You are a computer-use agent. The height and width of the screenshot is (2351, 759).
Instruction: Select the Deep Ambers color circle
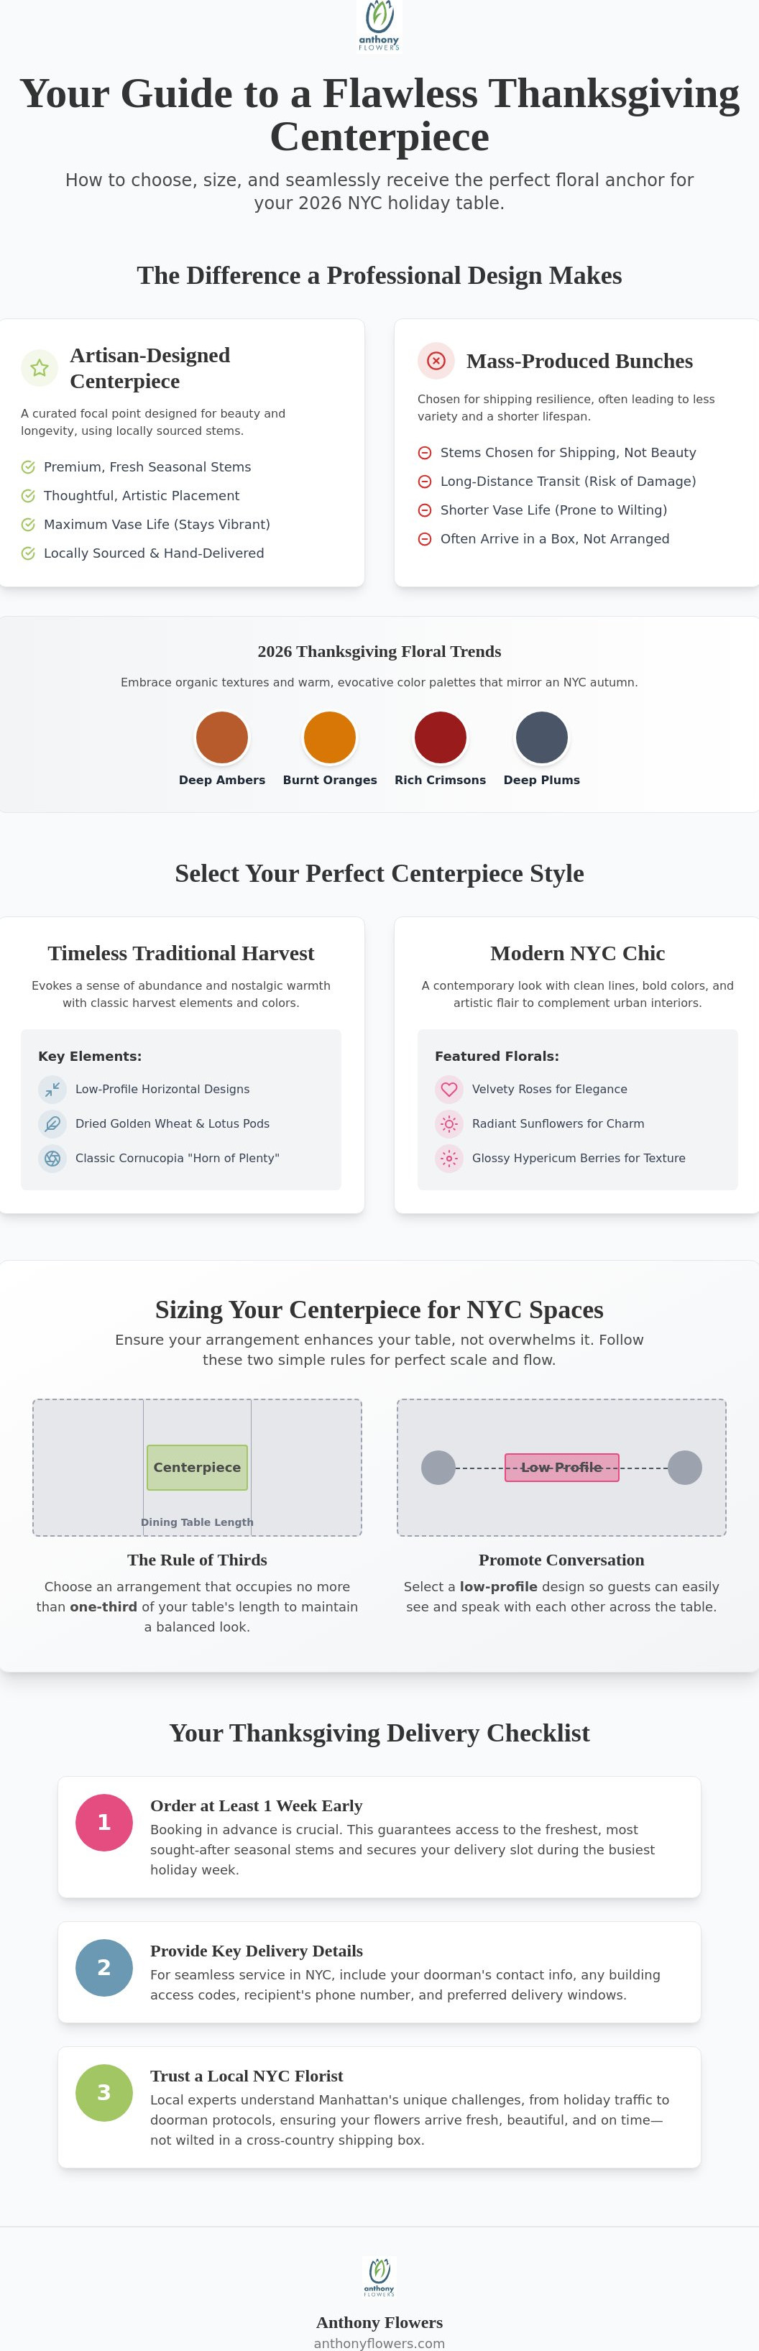221,737
